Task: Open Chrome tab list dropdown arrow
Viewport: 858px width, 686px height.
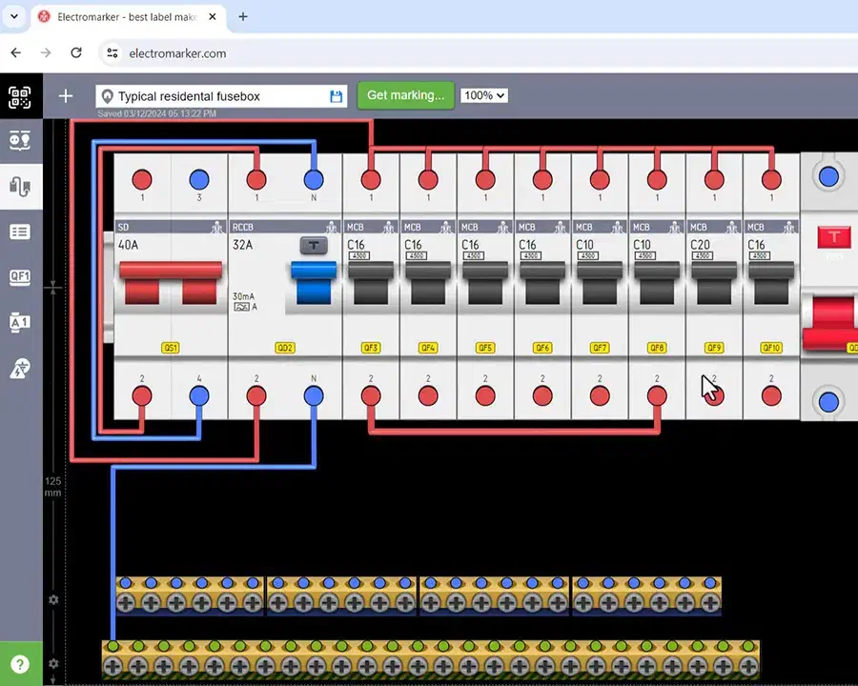Action: pos(14,17)
